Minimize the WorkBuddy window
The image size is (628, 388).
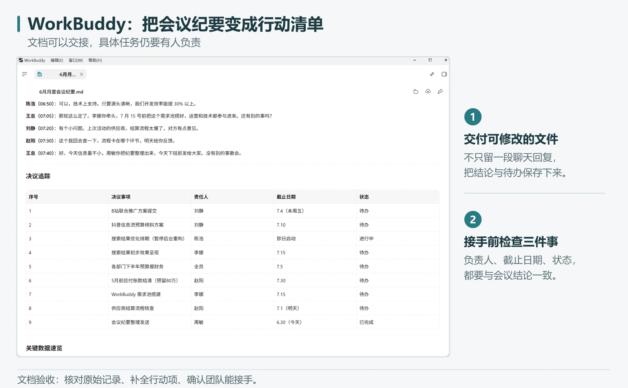tap(415, 60)
